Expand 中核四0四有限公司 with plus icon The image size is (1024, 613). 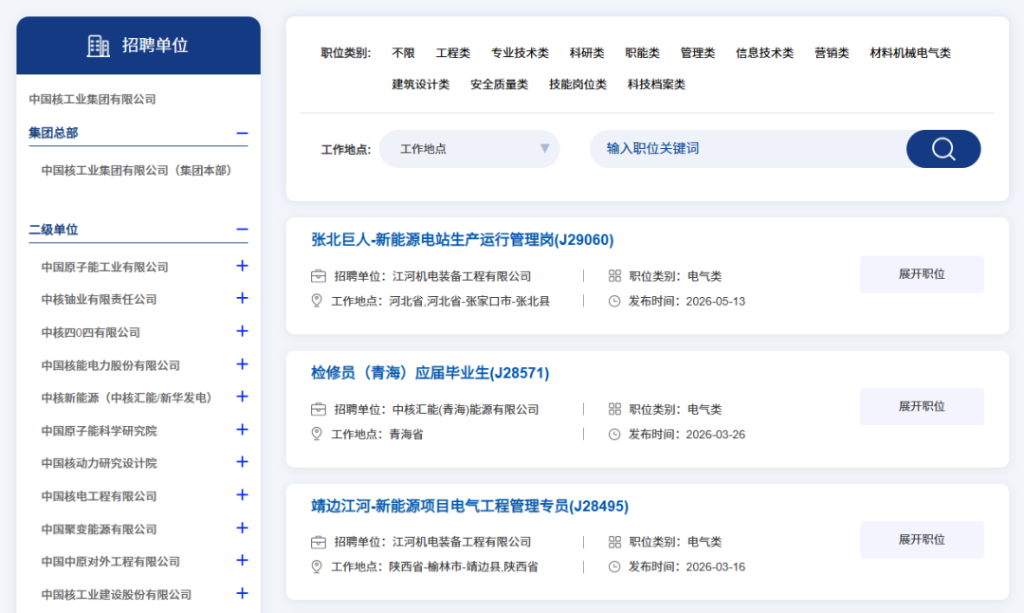[x=242, y=331]
